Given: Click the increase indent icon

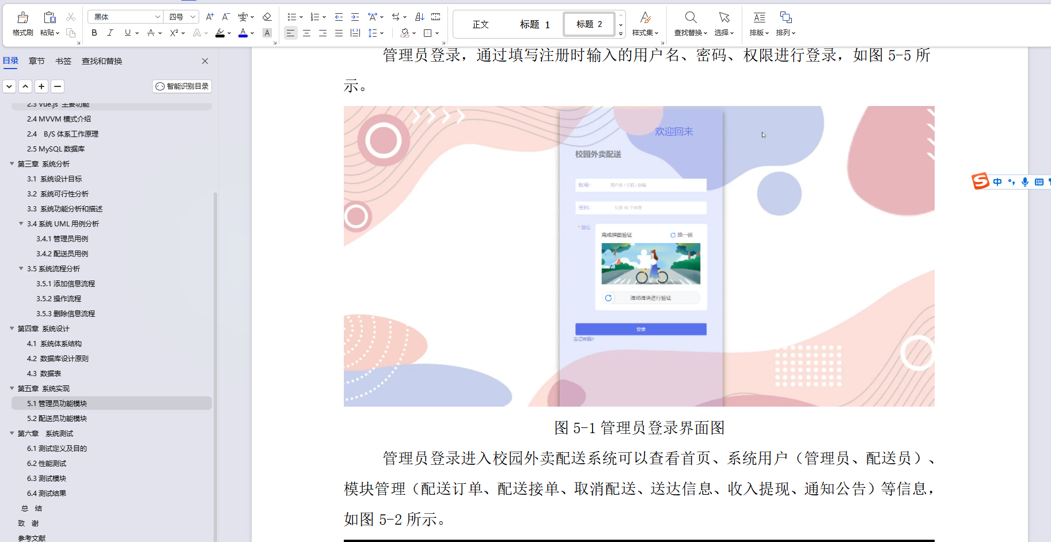Looking at the screenshot, I should (355, 17).
